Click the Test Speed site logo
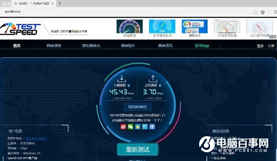The image size is (277, 161). click(20, 29)
